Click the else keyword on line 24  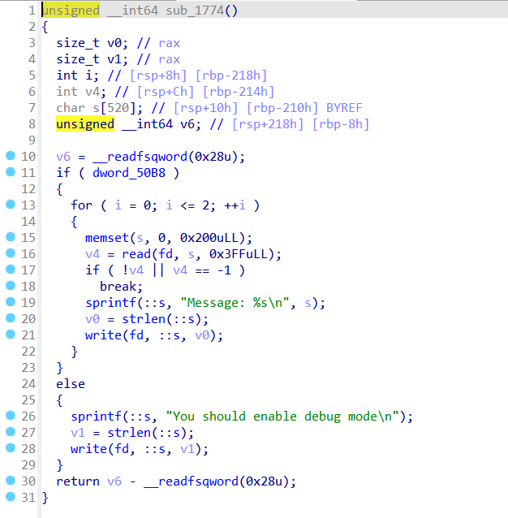(x=71, y=384)
